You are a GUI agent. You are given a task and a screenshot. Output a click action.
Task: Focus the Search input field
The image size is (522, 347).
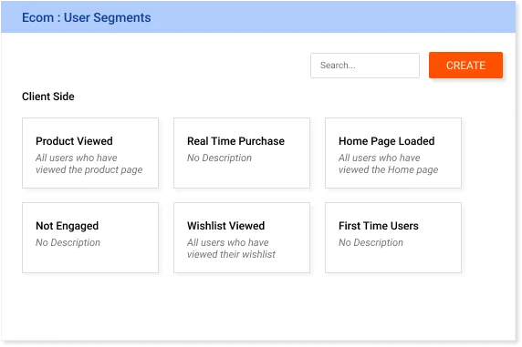[364, 66]
